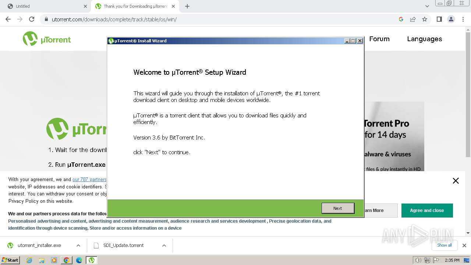Click system clock 2:35 PM
The width and height of the screenshot is (471, 265).
pos(452,260)
